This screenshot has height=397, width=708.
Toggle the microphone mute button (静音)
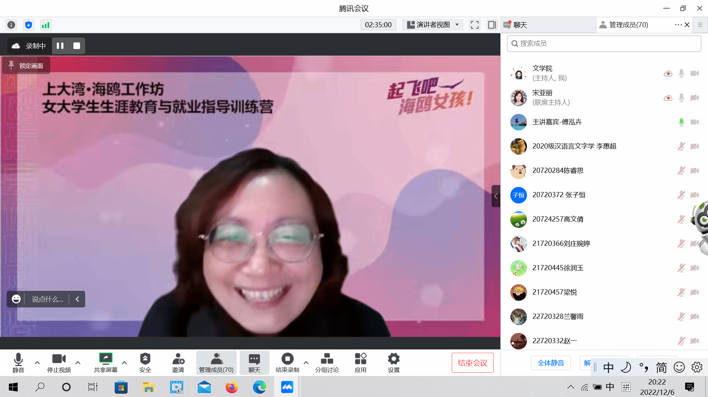tap(18, 362)
